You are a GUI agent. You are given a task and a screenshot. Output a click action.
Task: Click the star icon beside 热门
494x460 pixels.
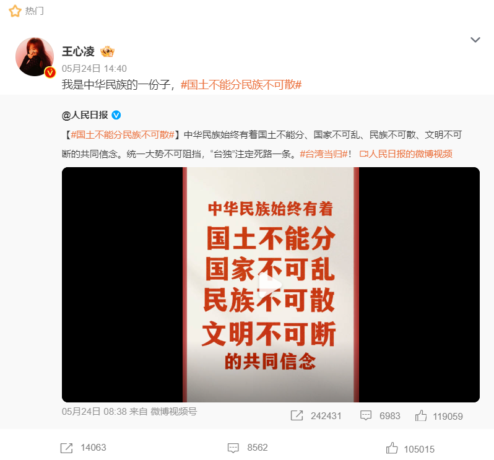(x=15, y=11)
